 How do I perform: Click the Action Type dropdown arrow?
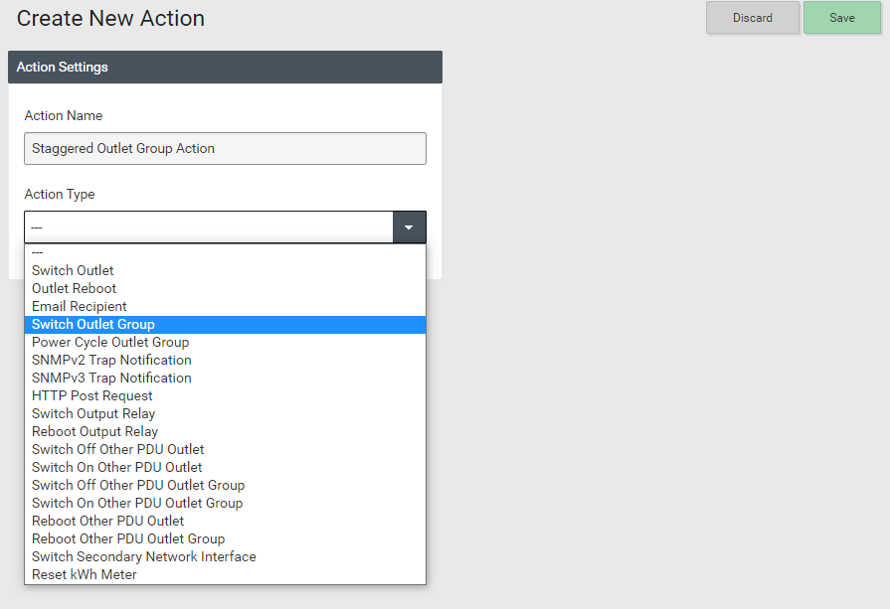[x=409, y=228]
